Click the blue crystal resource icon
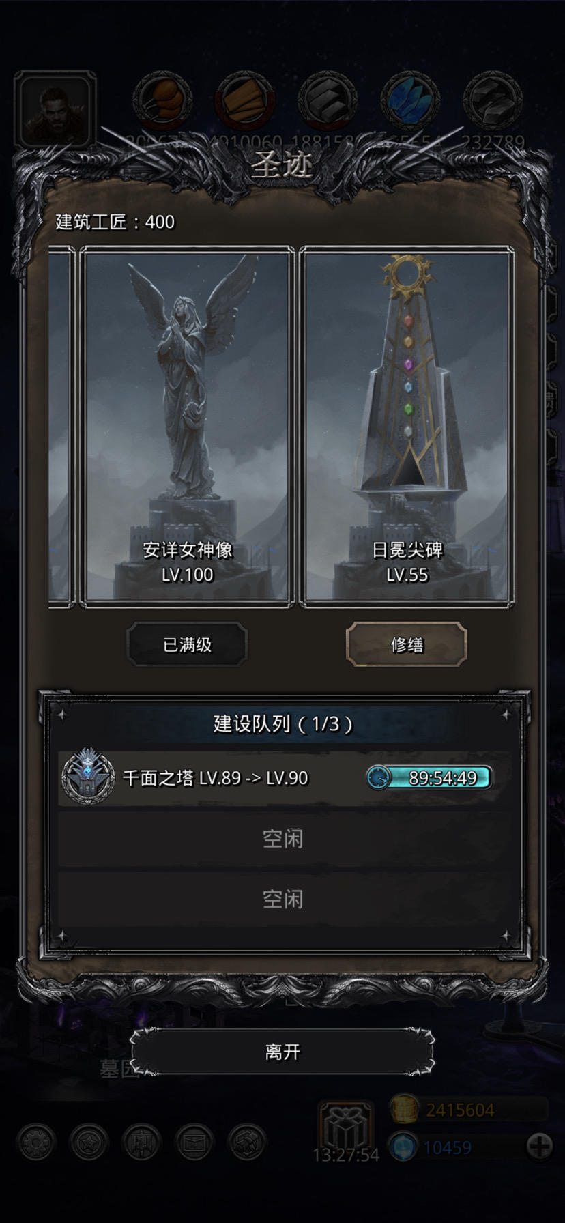This screenshot has width=565, height=1223. [x=410, y=101]
